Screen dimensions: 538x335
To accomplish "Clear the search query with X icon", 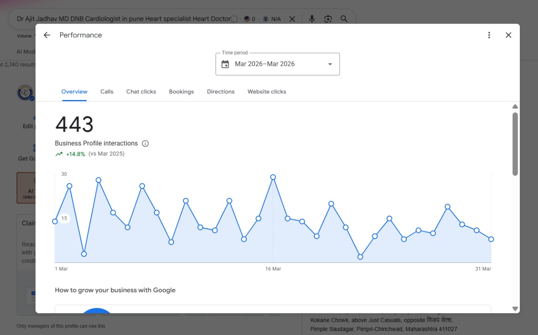I will tap(292, 19).
